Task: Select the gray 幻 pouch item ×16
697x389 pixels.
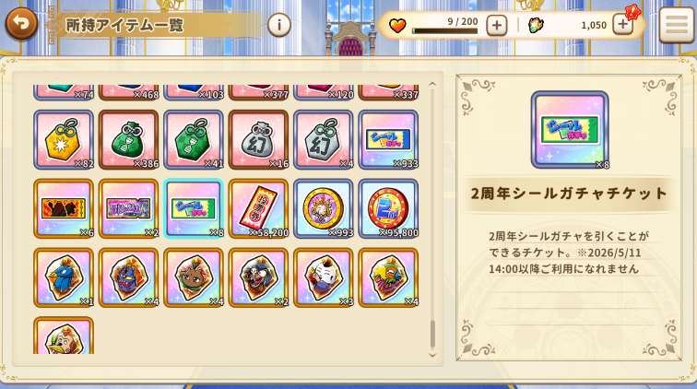Action: pyautogui.click(x=258, y=139)
